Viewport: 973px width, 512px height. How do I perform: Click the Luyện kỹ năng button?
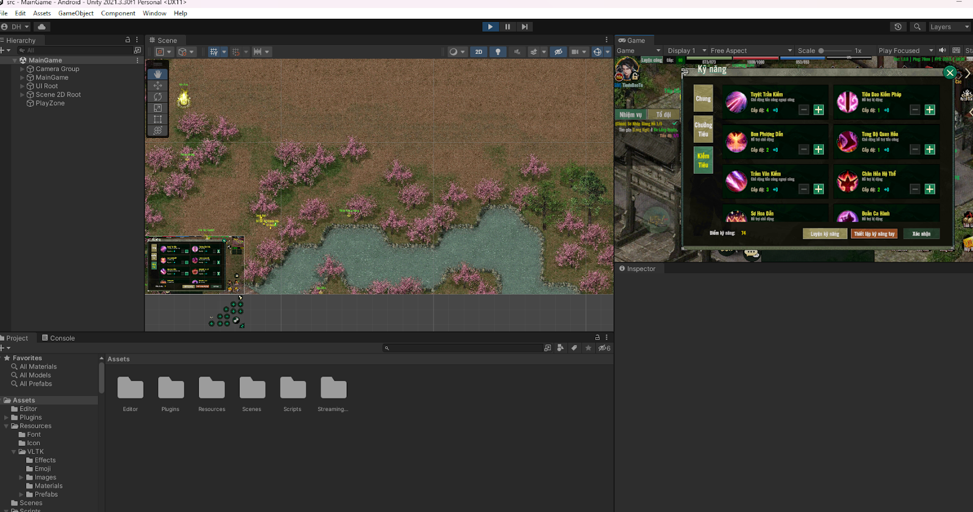[825, 234]
